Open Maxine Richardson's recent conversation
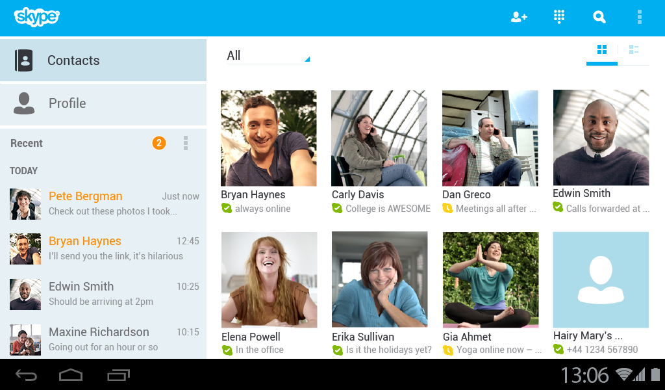The width and height of the screenshot is (665, 390). click(x=103, y=339)
